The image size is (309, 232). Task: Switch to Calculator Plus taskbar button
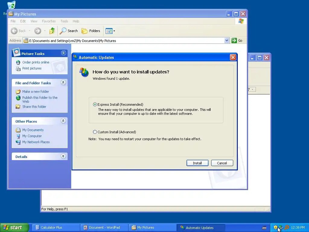click(x=56, y=227)
